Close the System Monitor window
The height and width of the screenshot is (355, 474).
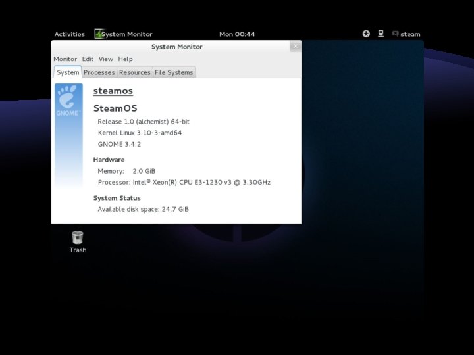(296, 46)
